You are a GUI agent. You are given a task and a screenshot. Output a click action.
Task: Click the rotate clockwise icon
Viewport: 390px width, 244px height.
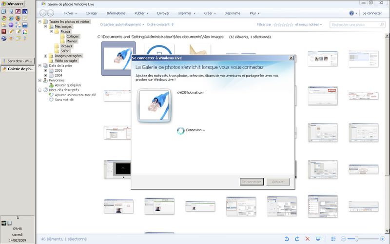[x=297, y=239]
